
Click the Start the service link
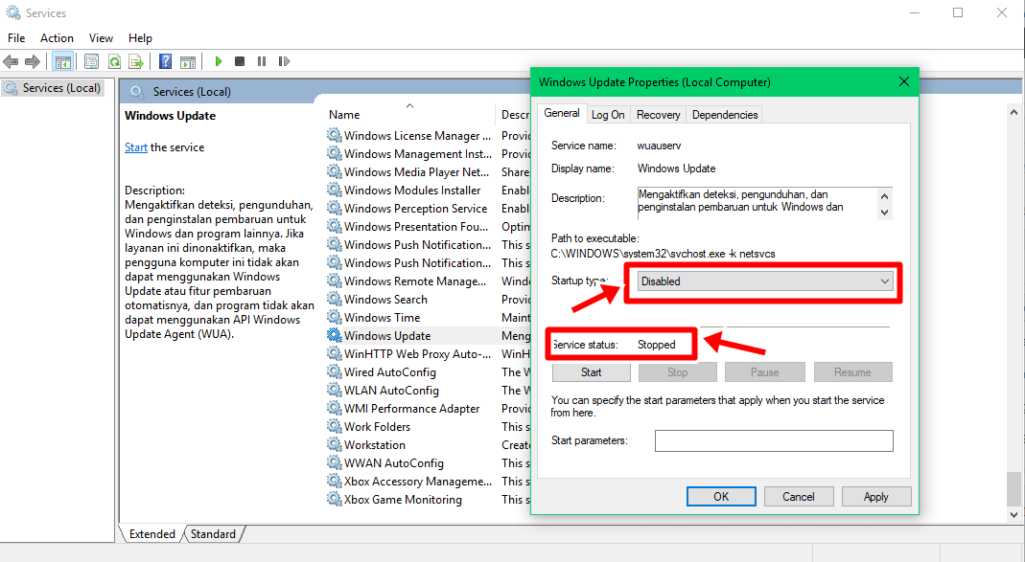tap(136, 147)
